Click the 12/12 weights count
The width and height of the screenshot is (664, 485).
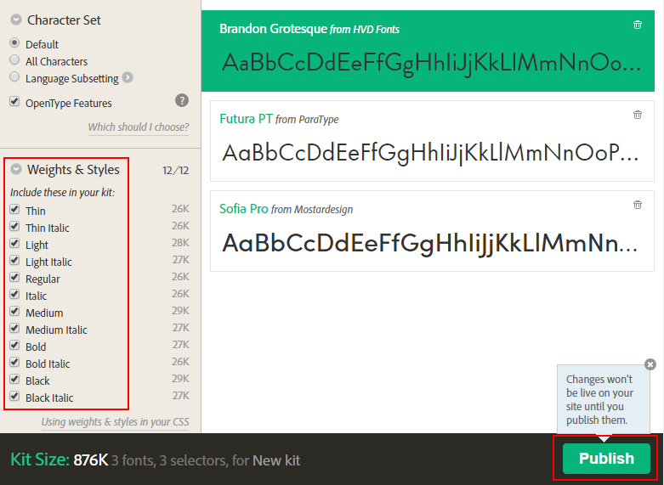pyautogui.click(x=176, y=171)
